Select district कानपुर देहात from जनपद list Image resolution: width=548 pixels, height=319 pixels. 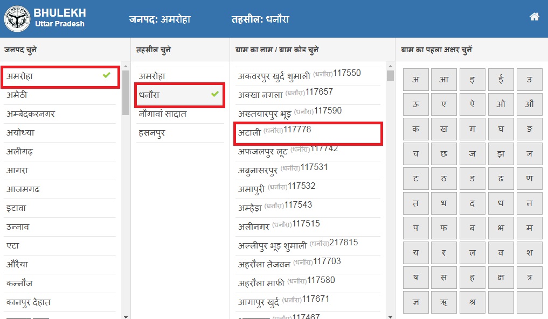pyautogui.click(x=59, y=303)
